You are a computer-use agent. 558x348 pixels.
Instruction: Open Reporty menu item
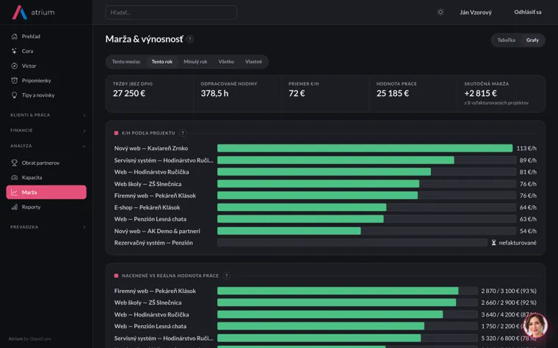(x=46, y=207)
